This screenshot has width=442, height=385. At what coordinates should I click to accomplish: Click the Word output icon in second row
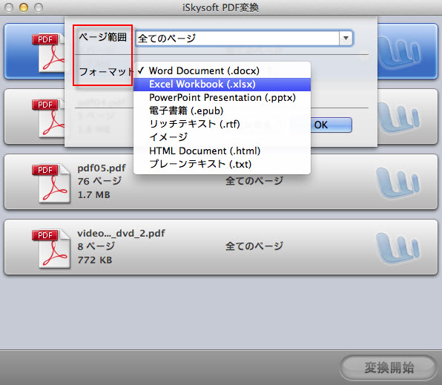398,118
